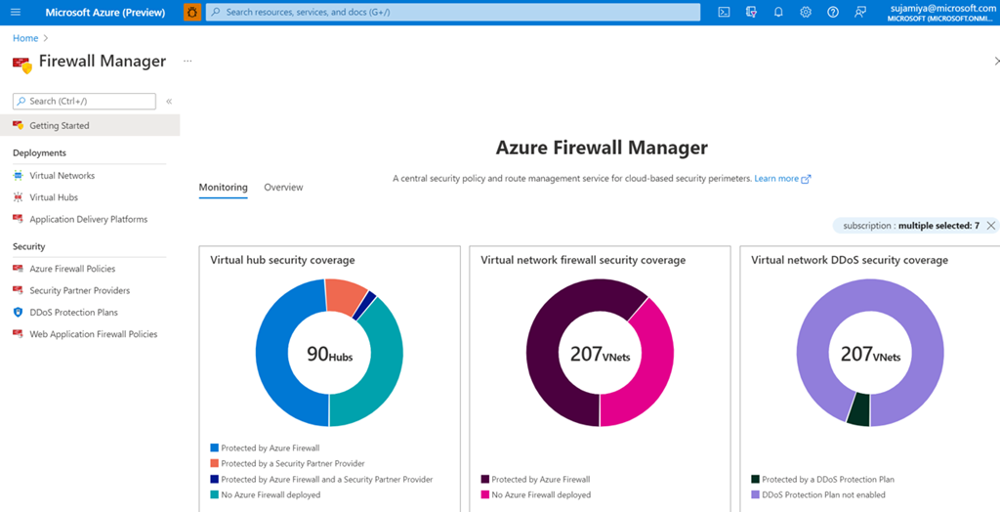
Task: Open the notifications bell
Action: click(x=778, y=12)
